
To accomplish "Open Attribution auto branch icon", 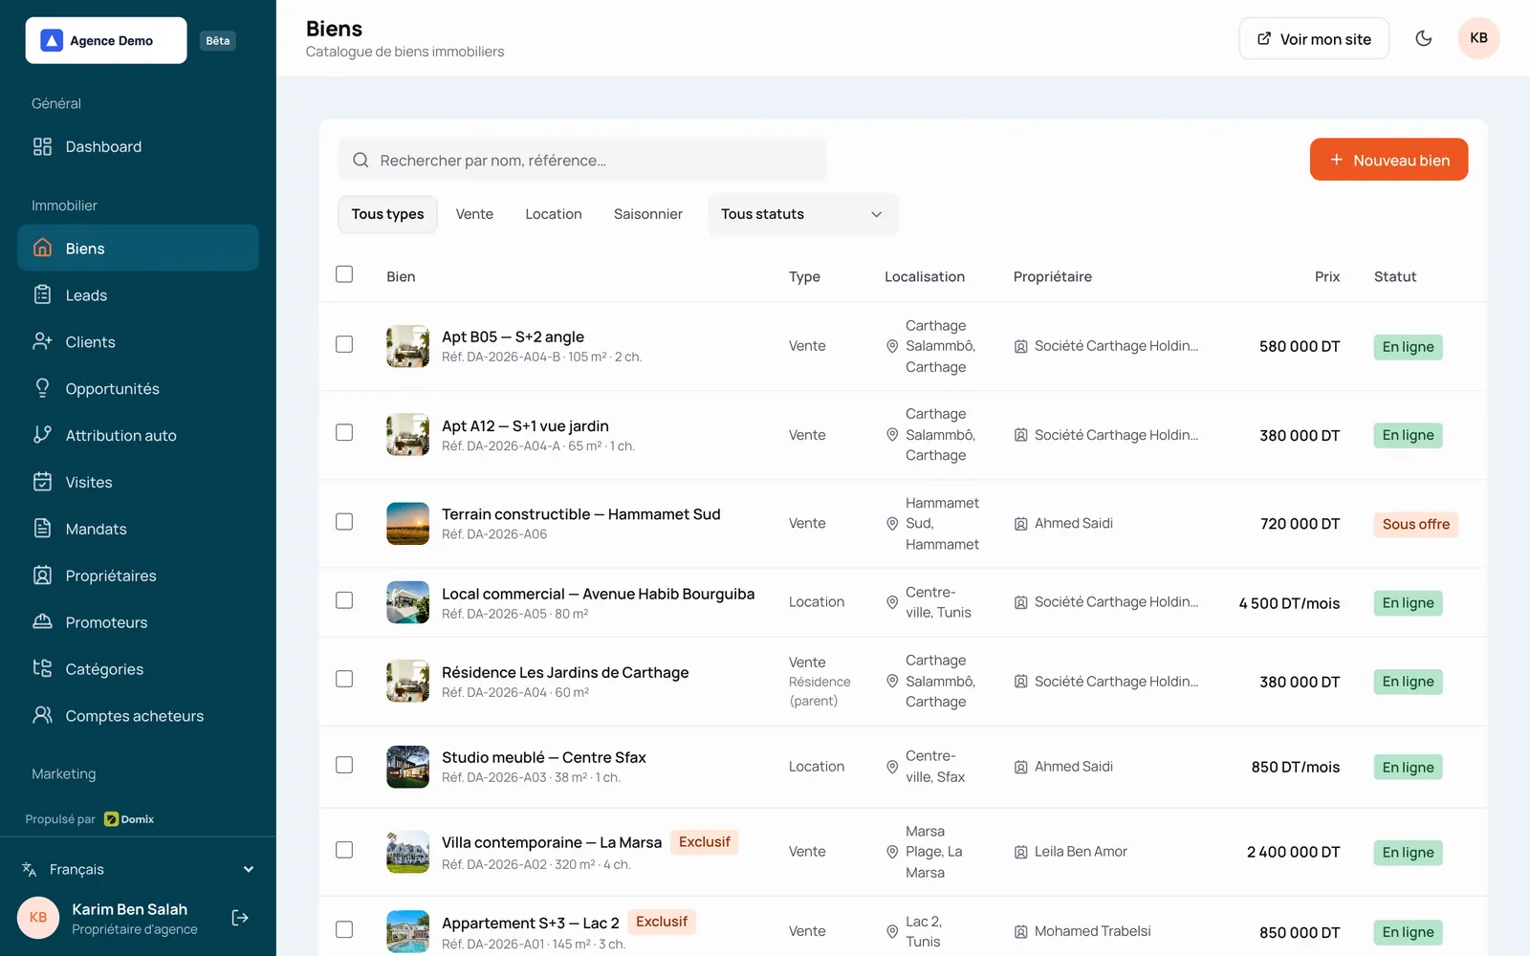I will pos(42,435).
